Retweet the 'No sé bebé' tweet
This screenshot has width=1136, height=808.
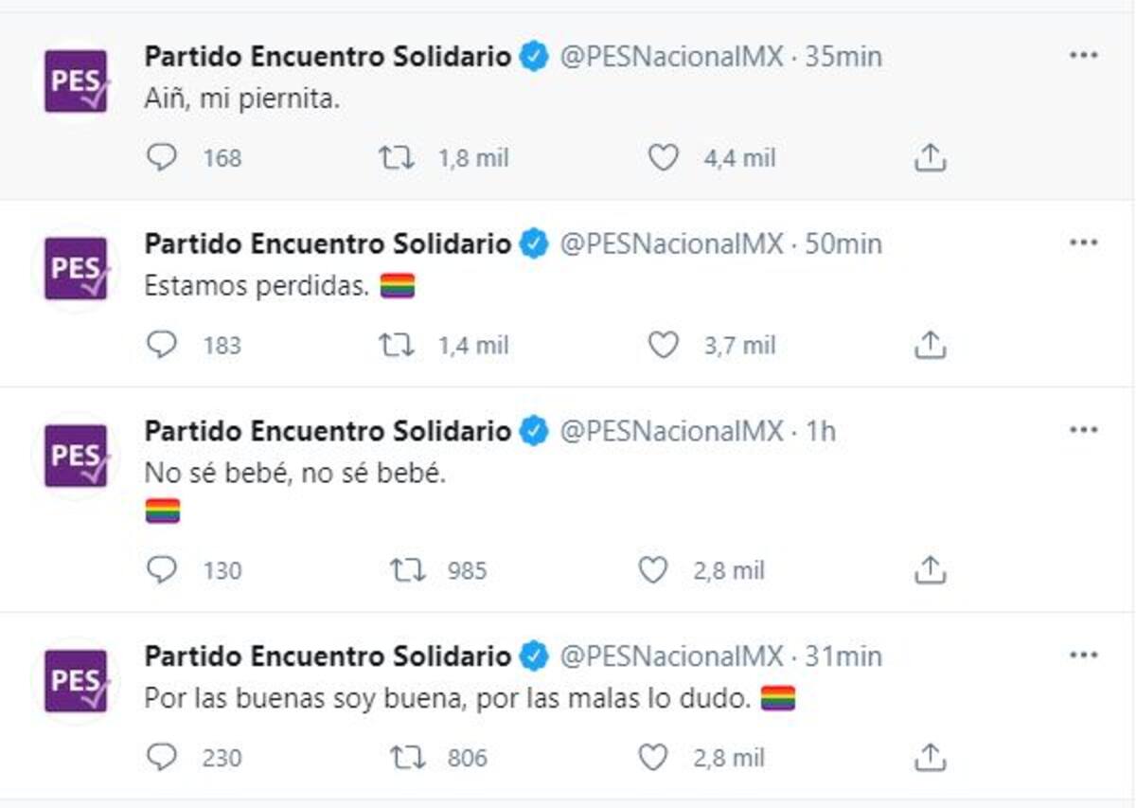coord(408,569)
